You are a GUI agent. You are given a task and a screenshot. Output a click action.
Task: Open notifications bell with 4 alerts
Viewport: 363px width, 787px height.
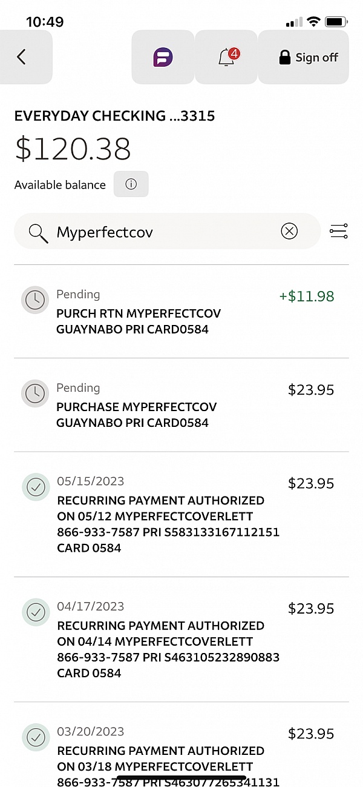pyautogui.click(x=227, y=57)
